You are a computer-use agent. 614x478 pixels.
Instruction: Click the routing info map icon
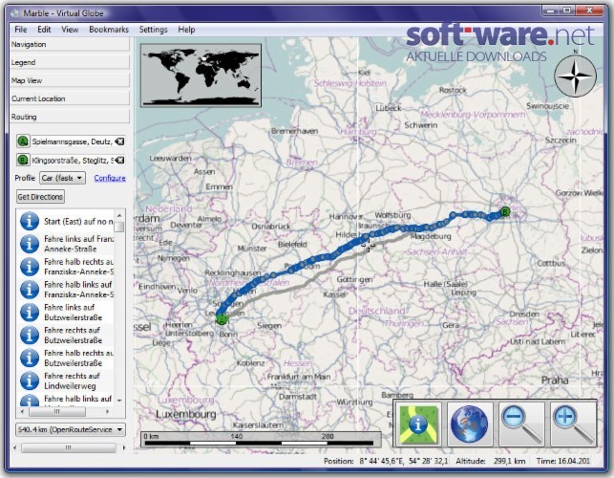click(x=418, y=424)
